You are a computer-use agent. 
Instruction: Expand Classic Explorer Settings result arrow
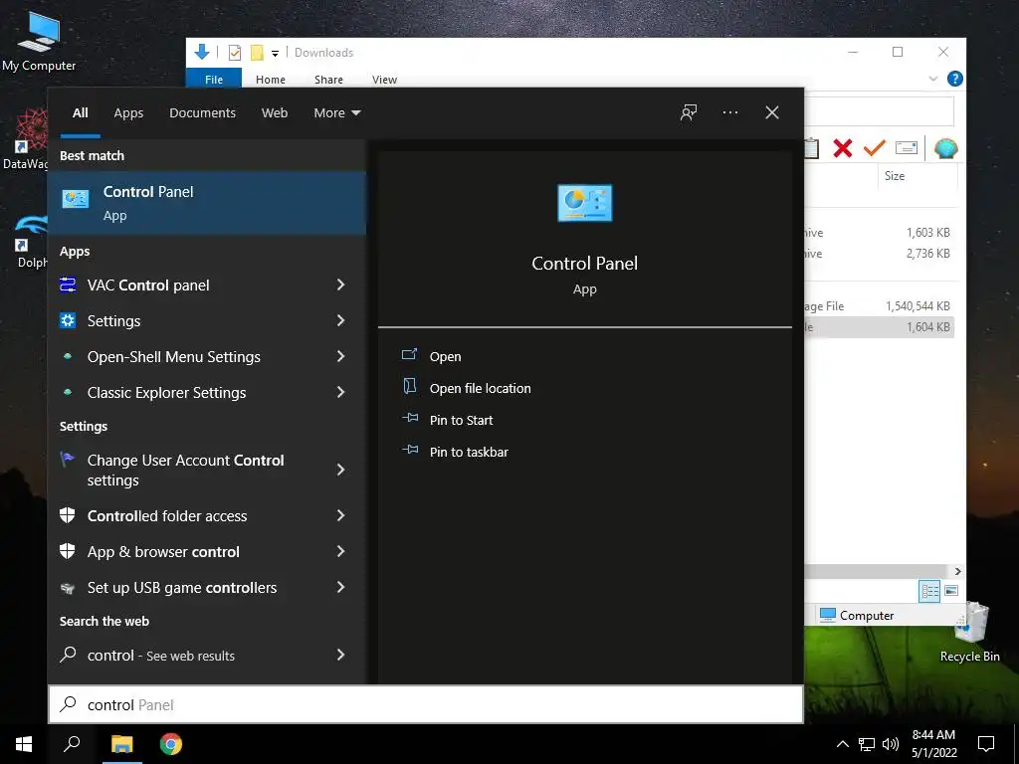pyautogui.click(x=340, y=392)
